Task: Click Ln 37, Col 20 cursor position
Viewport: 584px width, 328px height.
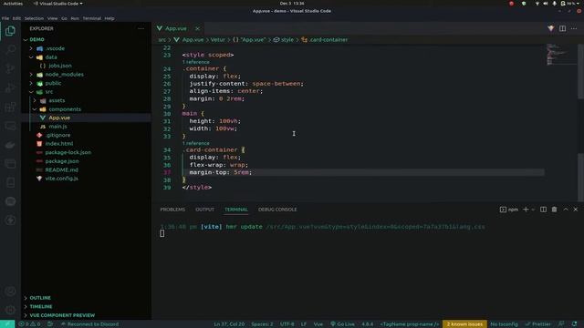Action: (x=229, y=324)
